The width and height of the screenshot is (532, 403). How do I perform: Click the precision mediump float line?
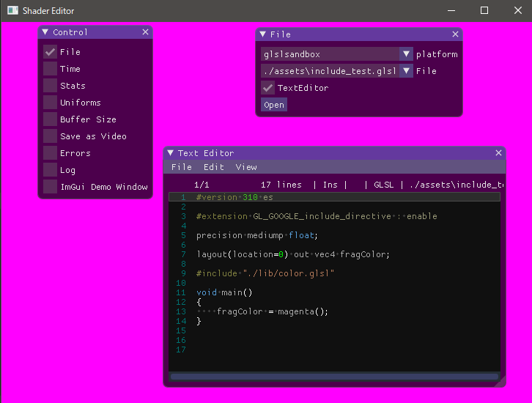[x=256, y=235]
